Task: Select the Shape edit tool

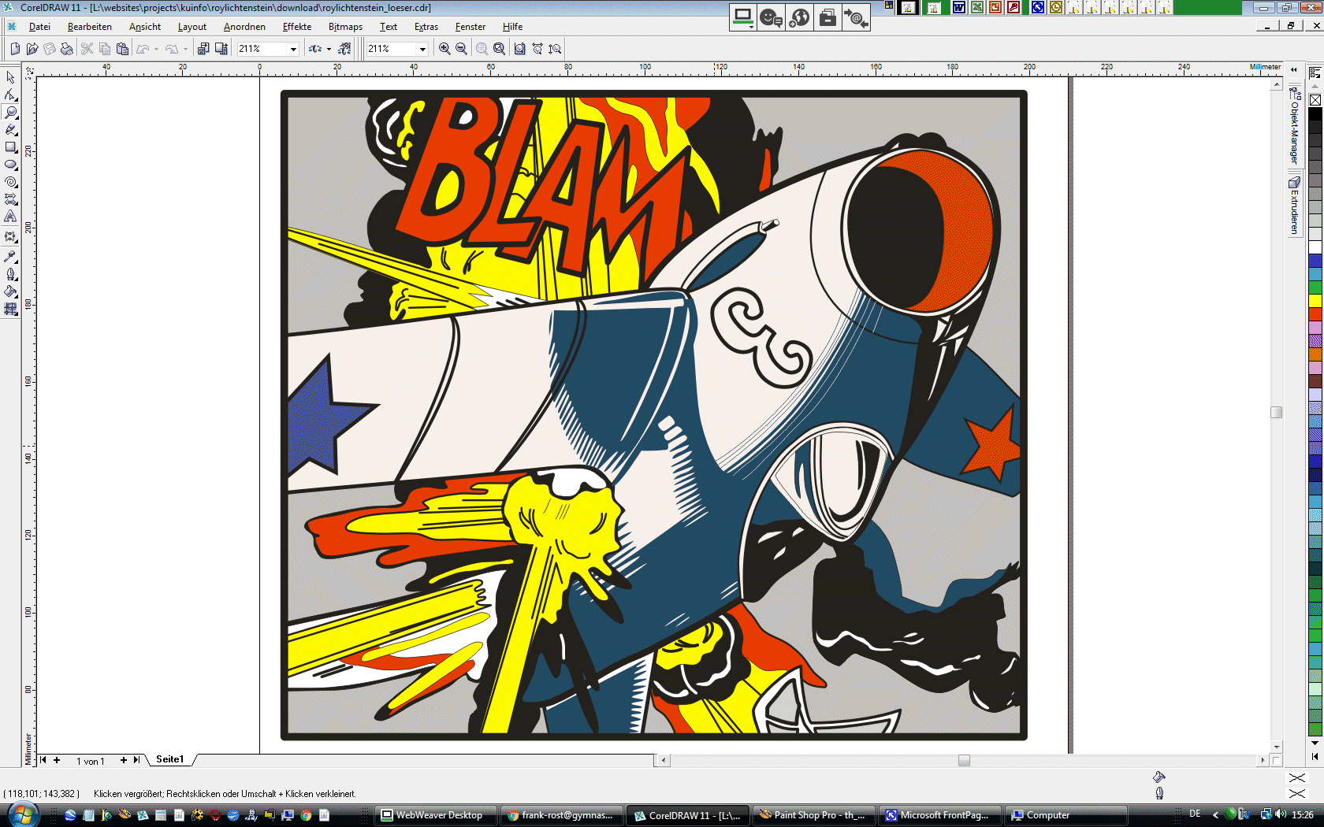Action: coord(10,95)
